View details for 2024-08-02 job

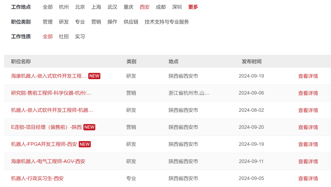(308, 110)
